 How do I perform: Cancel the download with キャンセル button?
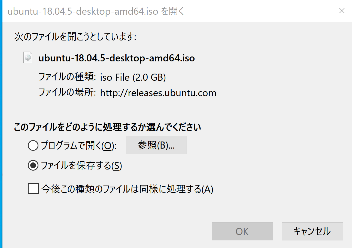tap(312, 231)
